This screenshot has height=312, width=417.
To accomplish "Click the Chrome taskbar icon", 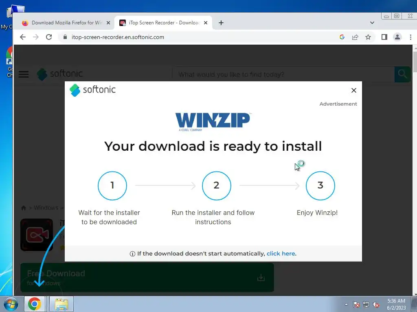I will point(35,304).
